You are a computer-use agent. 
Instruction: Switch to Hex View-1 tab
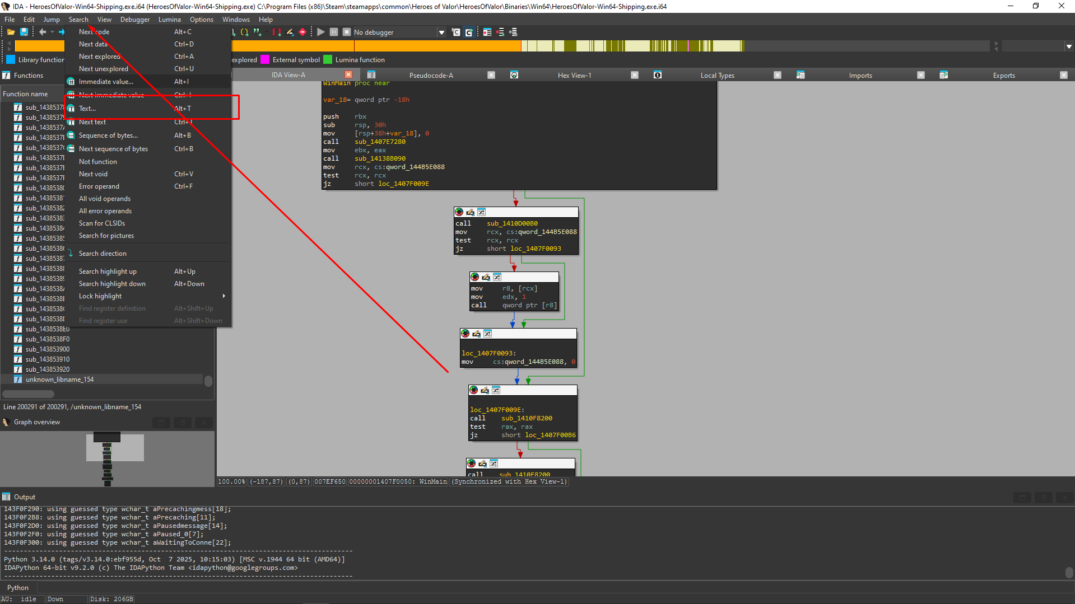tap(574, 76)
